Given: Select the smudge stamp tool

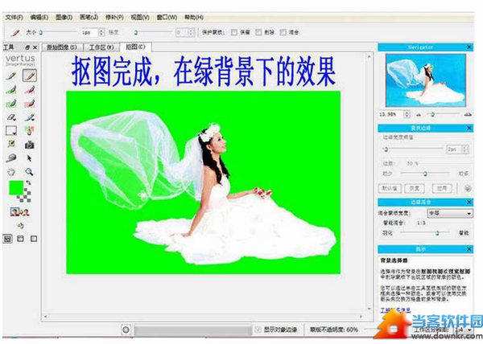Looking at the screenshot, I should [x=11, y=158].
